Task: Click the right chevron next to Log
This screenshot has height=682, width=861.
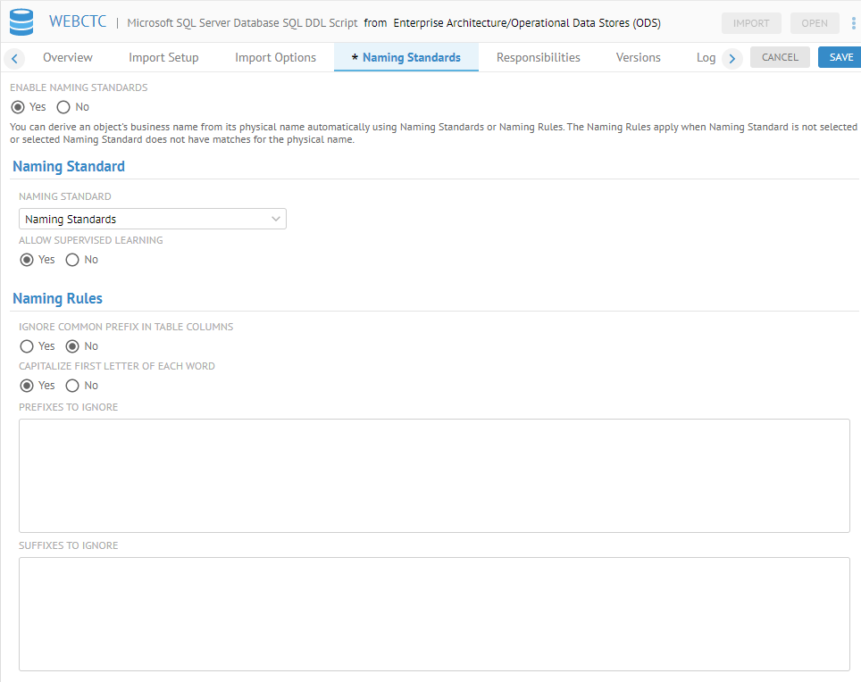Action: point(731,56)
